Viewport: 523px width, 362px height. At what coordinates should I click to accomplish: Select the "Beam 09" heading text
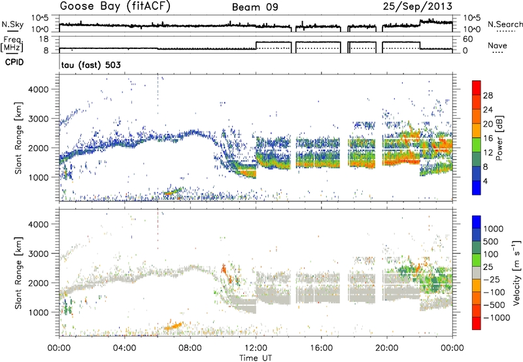coord(255,7)
